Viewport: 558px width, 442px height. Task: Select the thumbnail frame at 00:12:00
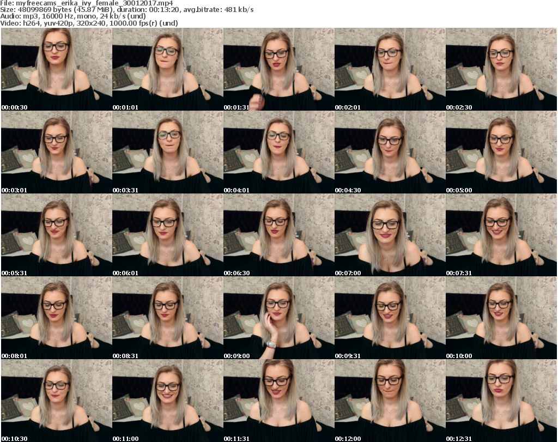pos(390,401)
